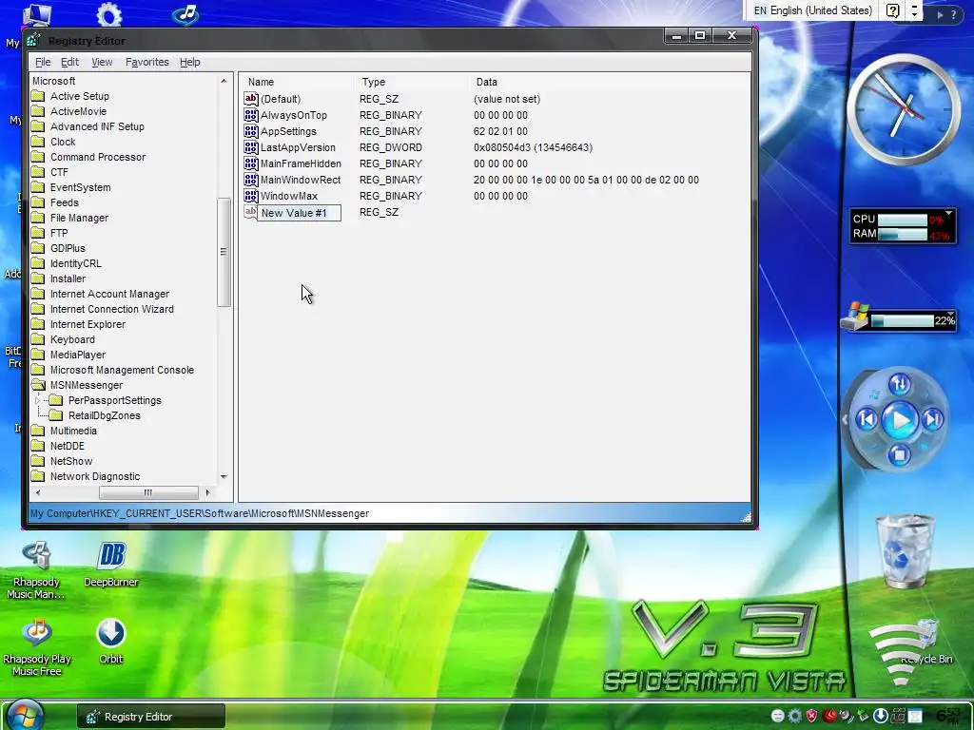Click the CPU RAM meter gadget

point(903,226)
